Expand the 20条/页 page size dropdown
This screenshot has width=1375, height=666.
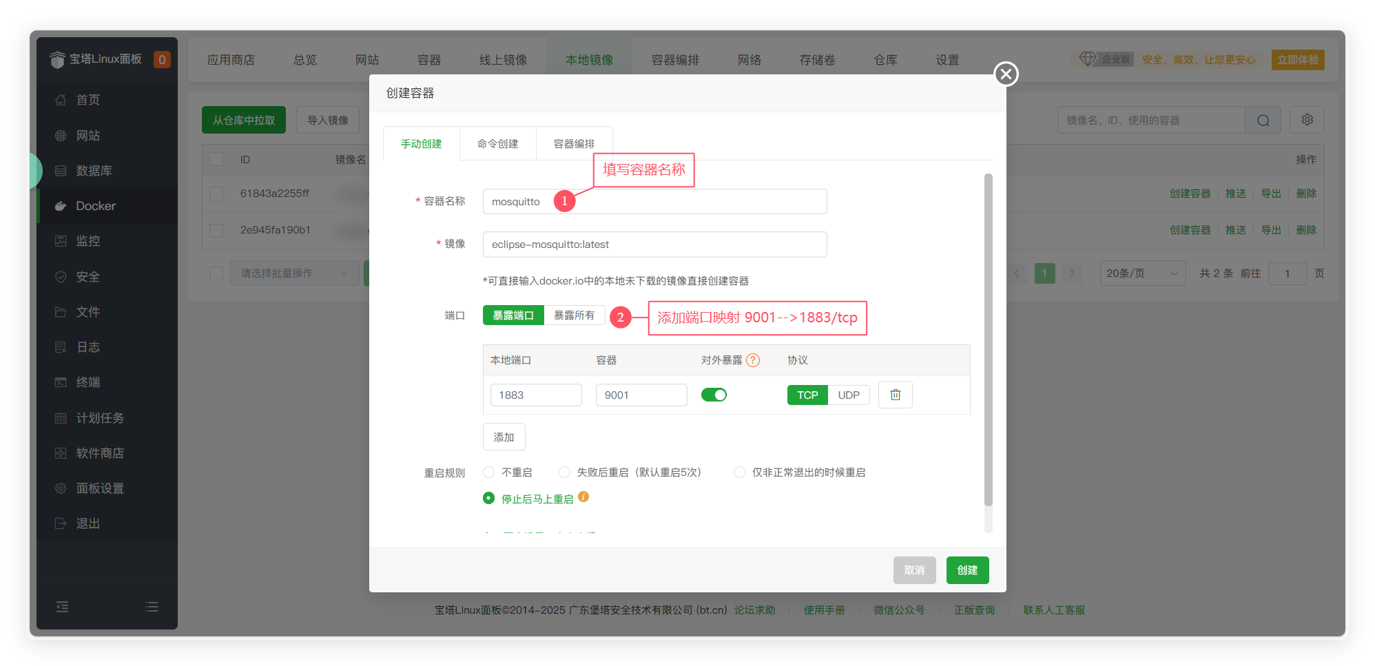point(1141,273)
